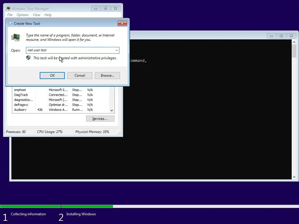Expand the Open field dropdown arrow

(x=117, y=50)
